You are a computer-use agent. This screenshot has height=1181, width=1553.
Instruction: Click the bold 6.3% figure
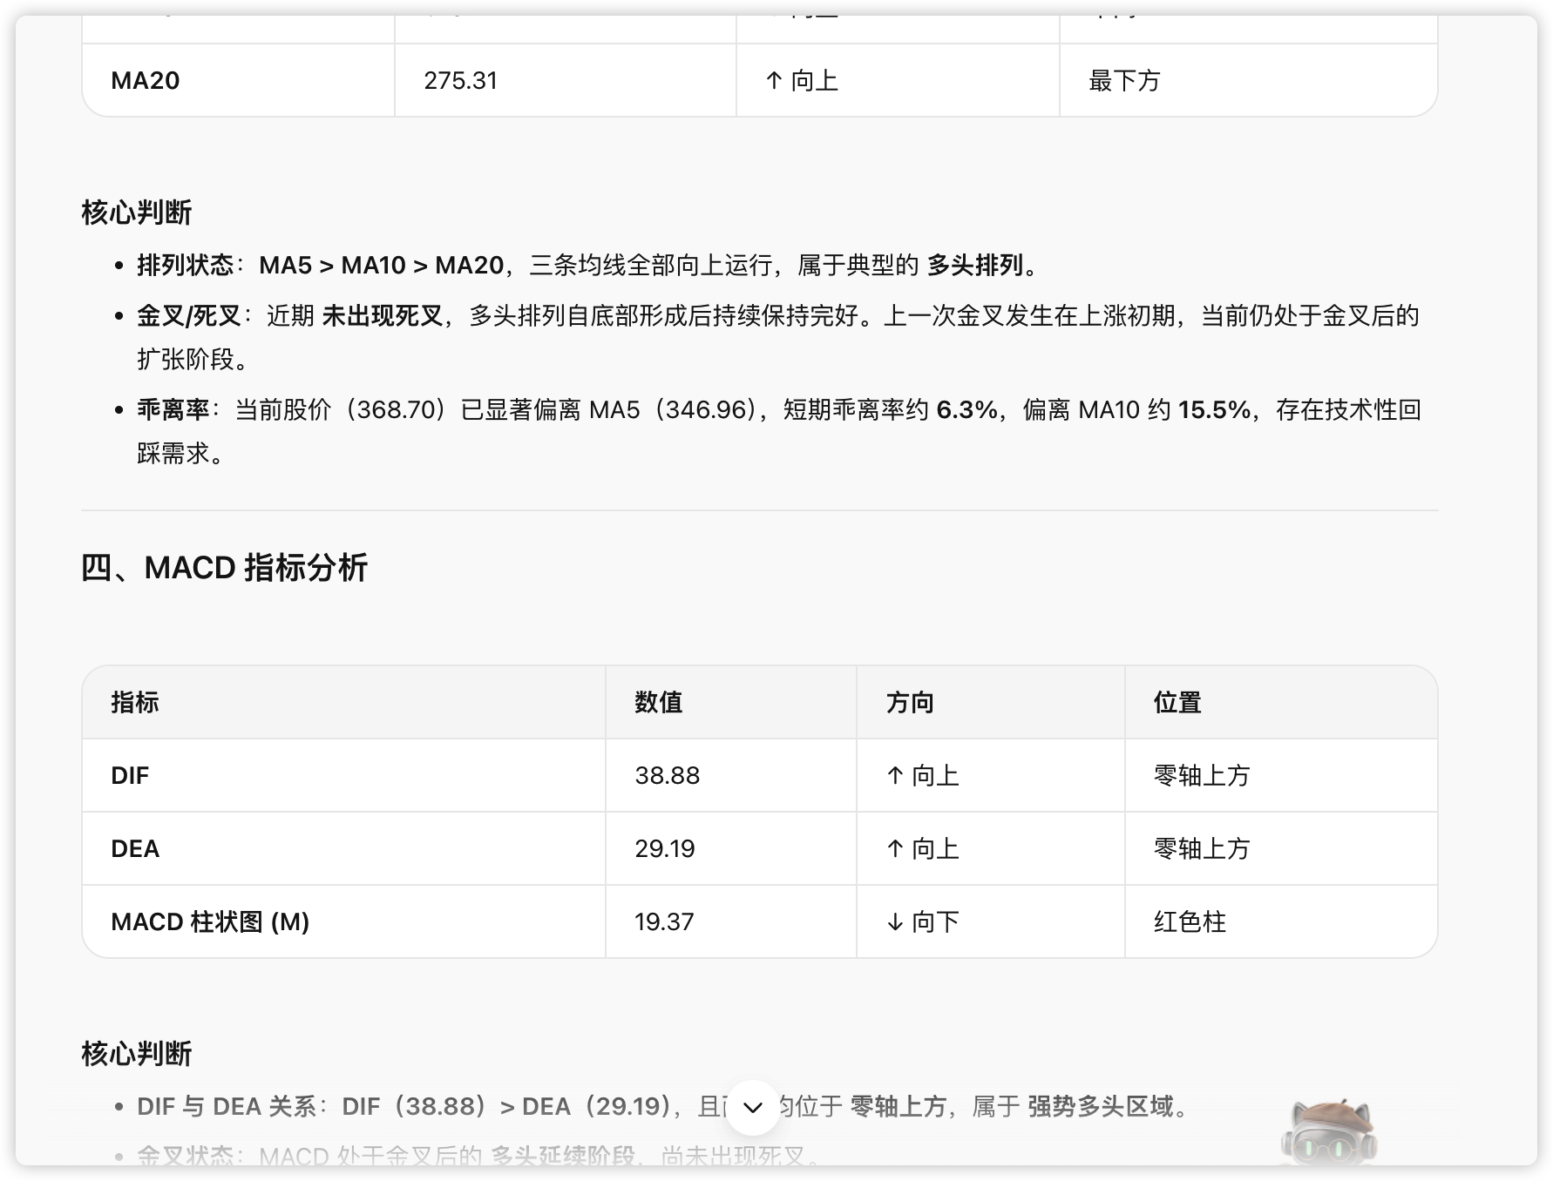[x=966, y=409]
